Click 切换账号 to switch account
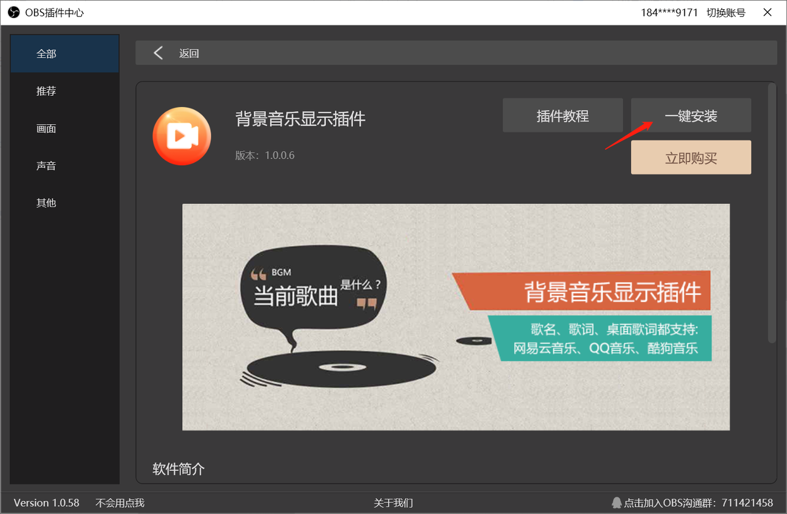Screen dimensions: 787x514 click(x=726, y=12)
